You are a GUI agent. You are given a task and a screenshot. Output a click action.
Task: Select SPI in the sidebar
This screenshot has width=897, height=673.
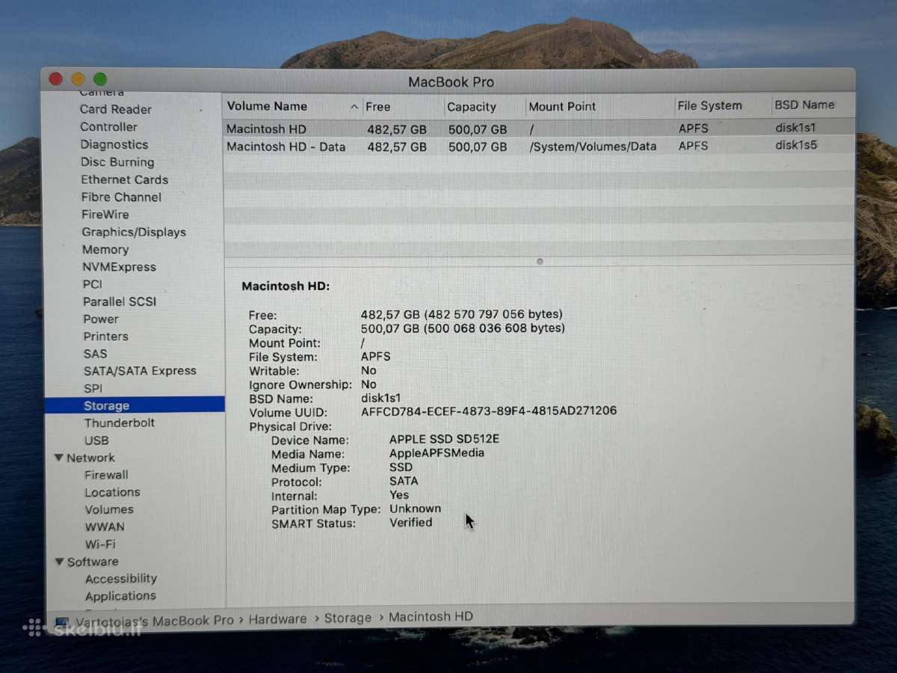pos(93,389)
